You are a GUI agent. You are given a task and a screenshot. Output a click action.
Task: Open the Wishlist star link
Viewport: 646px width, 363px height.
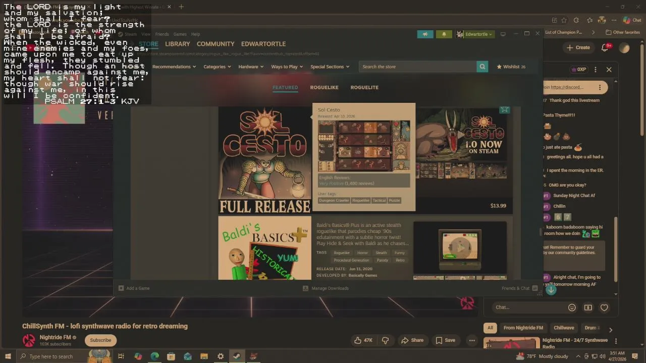(511, 67)
